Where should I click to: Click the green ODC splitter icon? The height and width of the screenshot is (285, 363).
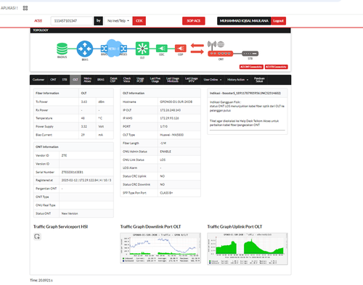[162, 49]
